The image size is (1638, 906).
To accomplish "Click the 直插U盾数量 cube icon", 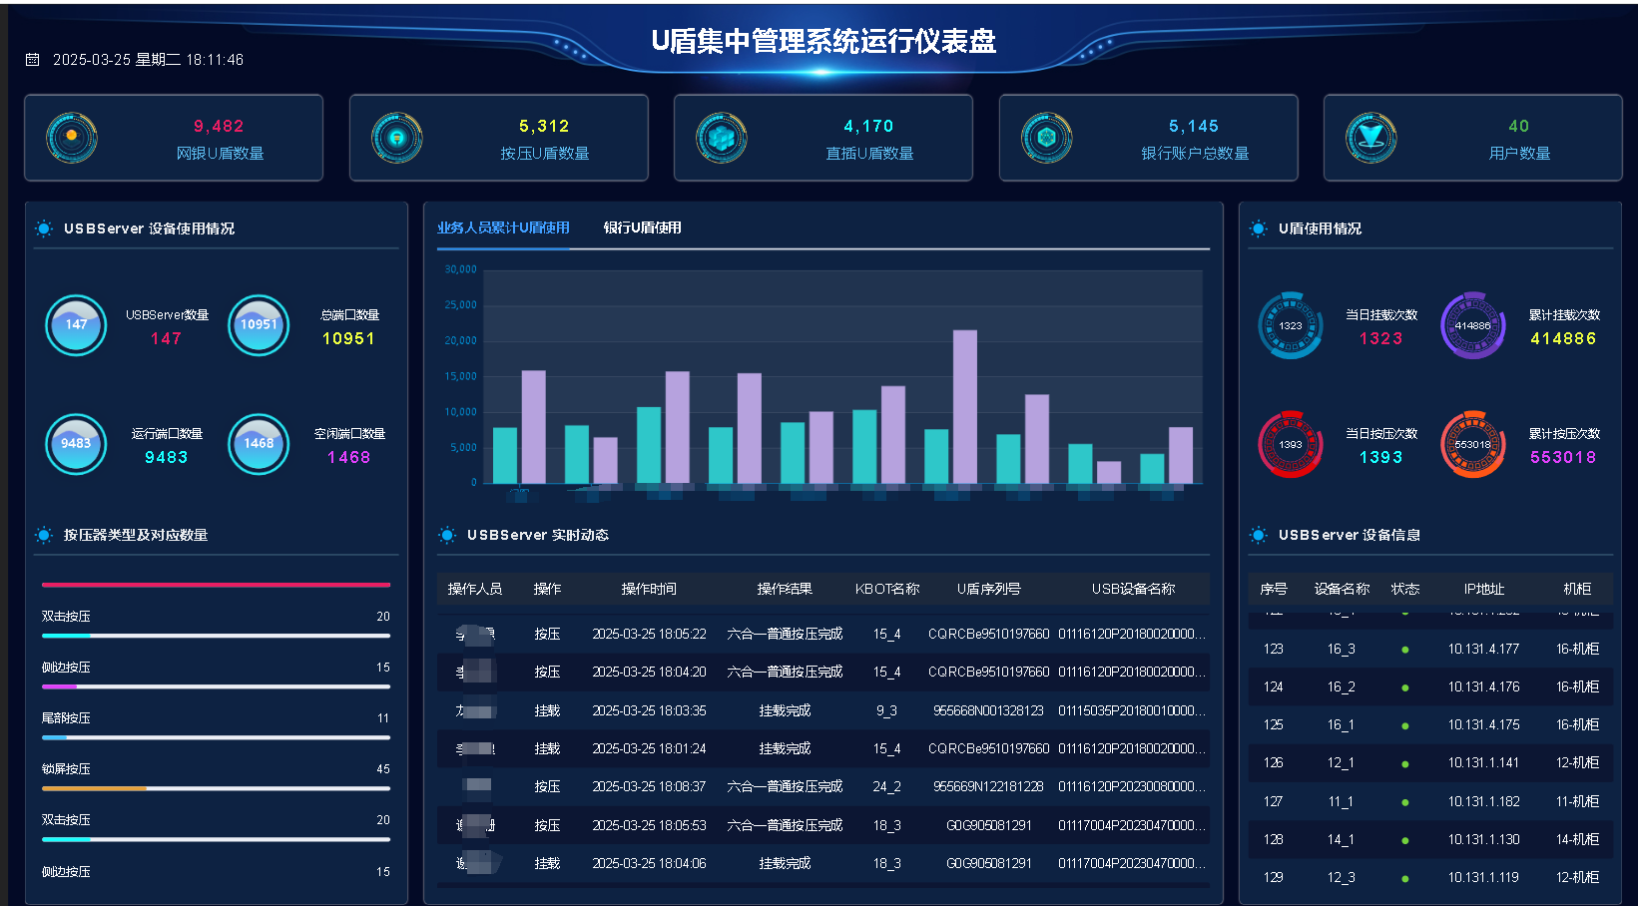I will (x=722, y=138).
